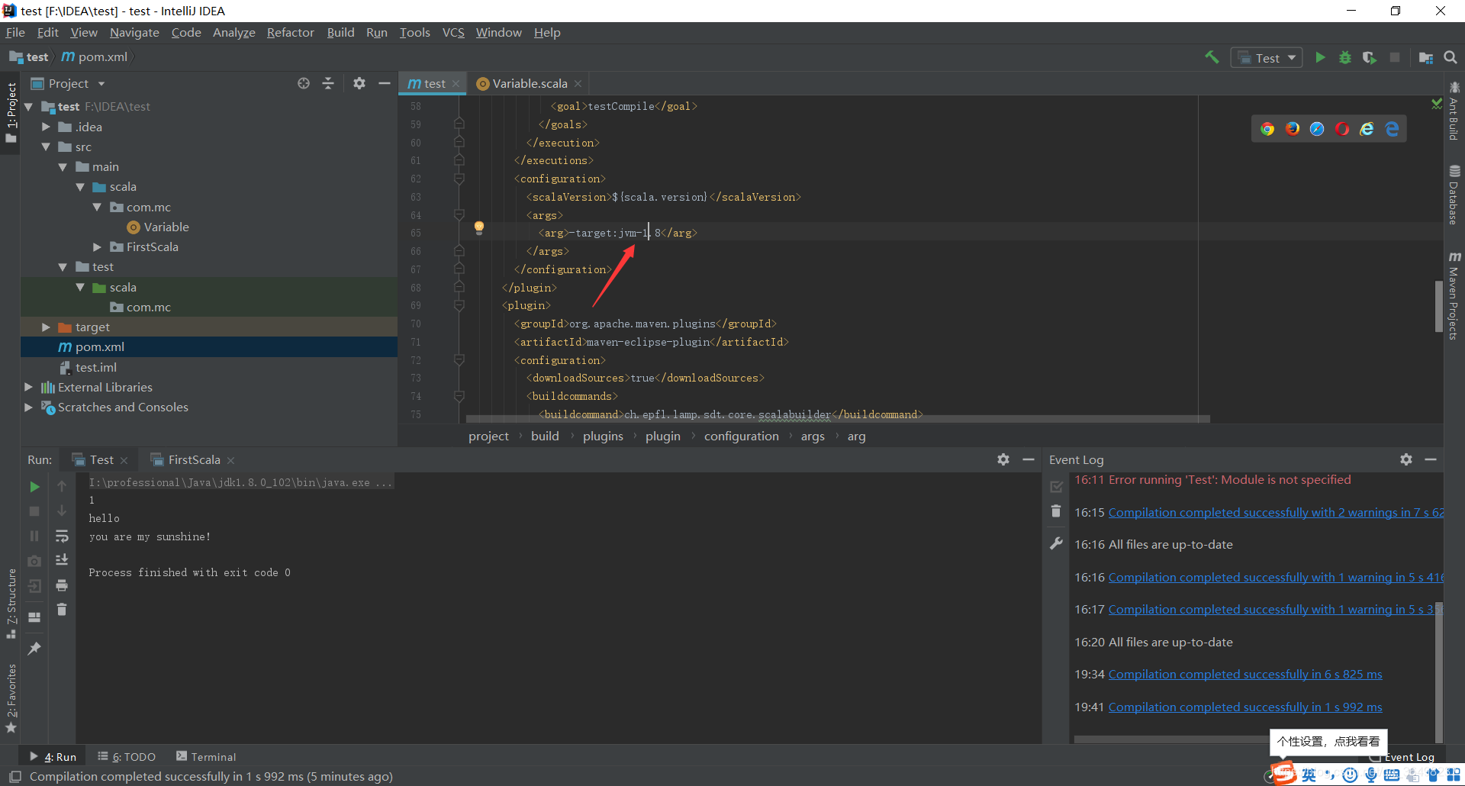The height and width of the screenshot is (786, 1465).
Task: Open the 19:41 compilation link
Action: [1245, 707]
